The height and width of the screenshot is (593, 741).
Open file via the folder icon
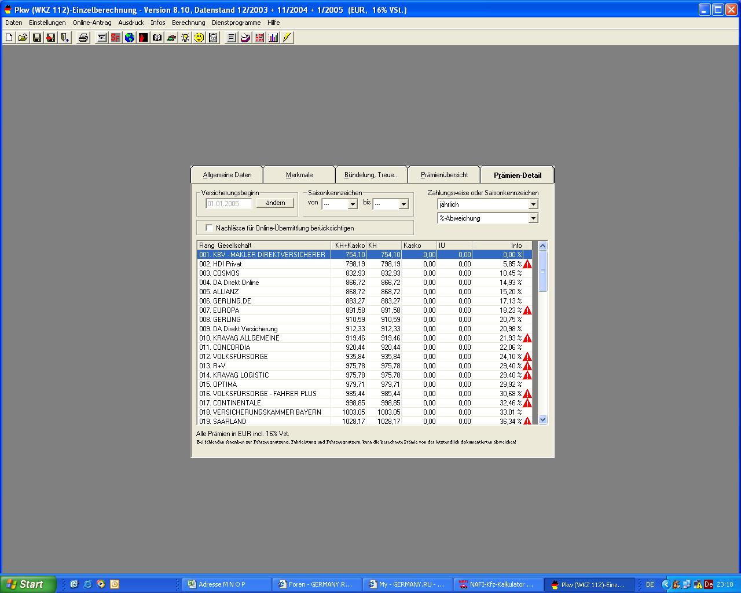23,38
